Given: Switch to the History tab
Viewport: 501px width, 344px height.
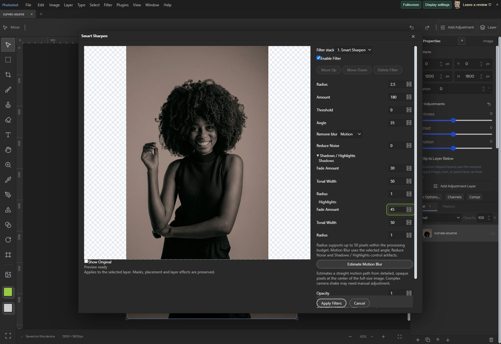Looking at the screenshot, I should tap(449, 206).
